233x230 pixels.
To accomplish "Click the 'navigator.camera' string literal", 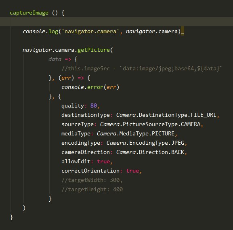I will click(x=90, y=31).
